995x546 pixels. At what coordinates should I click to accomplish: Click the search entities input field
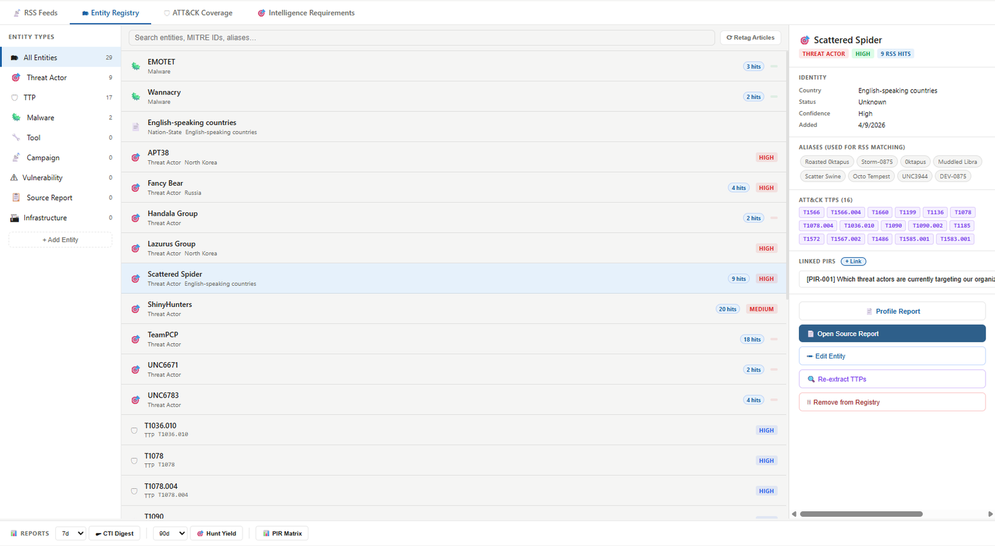(x=422, y=38)
